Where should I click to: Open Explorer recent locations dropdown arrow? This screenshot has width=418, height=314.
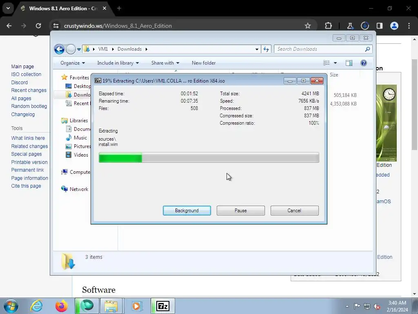(79, 49)
